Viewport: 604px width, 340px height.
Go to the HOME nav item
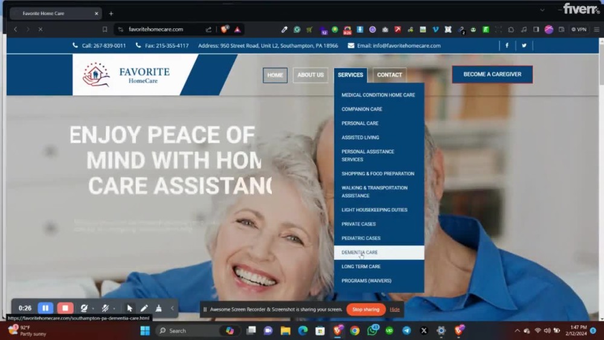tap(275, 75)
